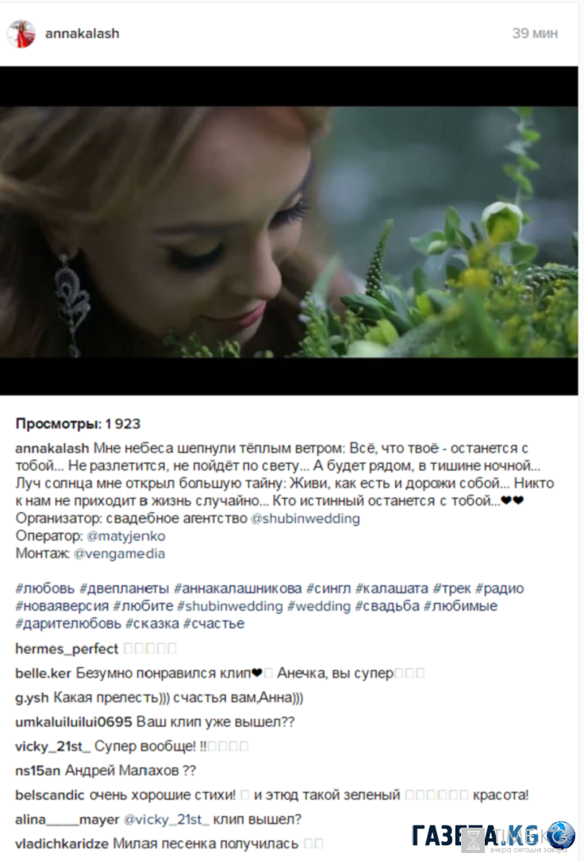Visit commenter hermes_perfect's profile
This screenshot has height=861, width=584.
(67, 648)
